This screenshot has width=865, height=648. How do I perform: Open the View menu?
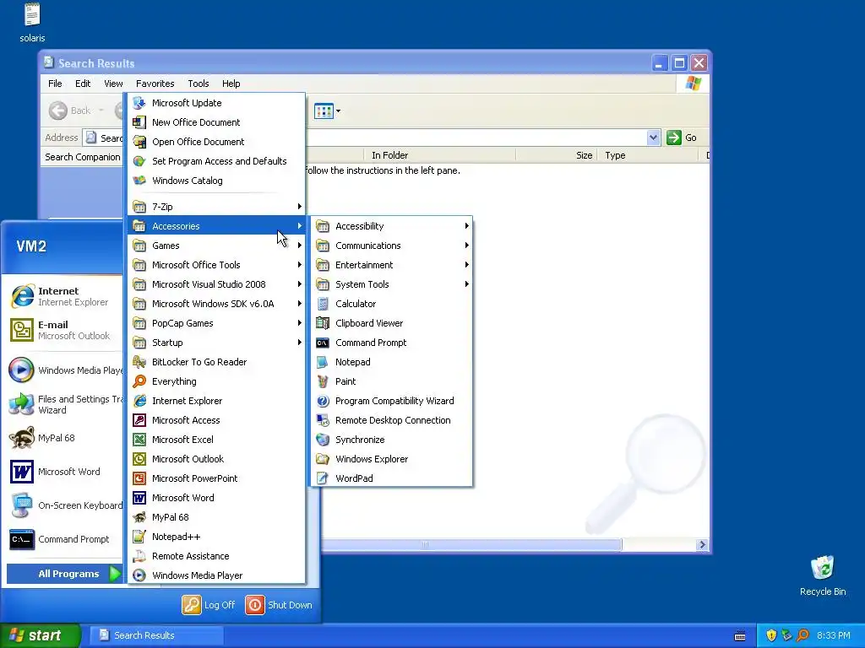pyautogui.click(x=113, y=84)
